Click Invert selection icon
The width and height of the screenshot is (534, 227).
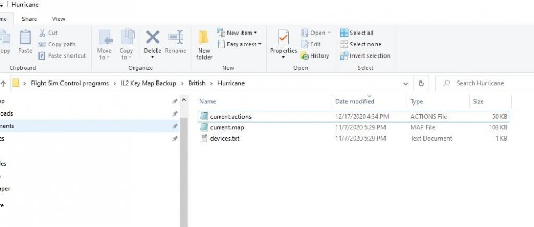(x=344, y=56)
